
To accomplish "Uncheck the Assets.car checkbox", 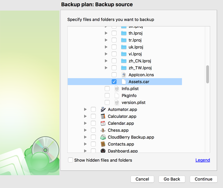I will [x=114, y=82].
